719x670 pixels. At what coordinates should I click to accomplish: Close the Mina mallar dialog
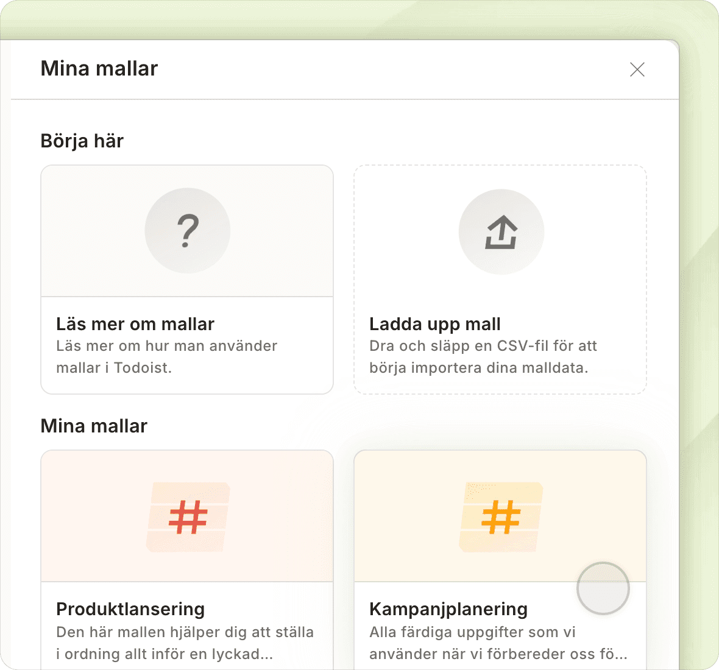point(637,69)
